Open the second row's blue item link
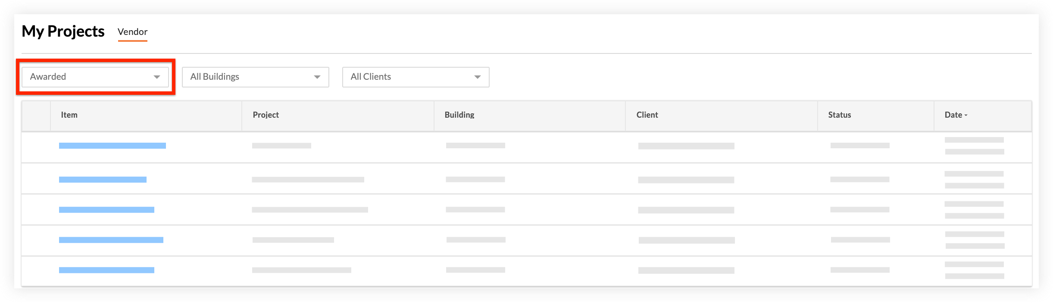This screenshot has height=303, width=1053. click(103, 180)
